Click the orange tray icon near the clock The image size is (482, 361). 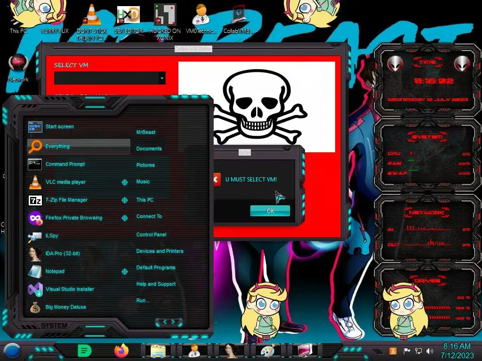(393, 351)
